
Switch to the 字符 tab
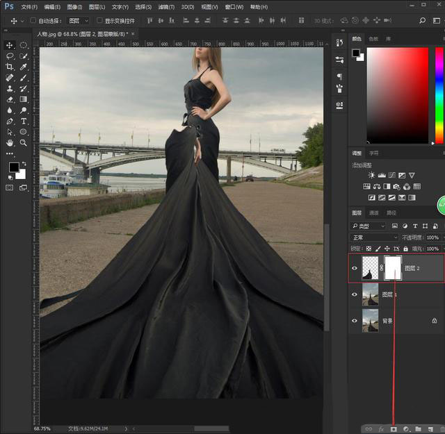pyautogui.click(x=374, y=153)
